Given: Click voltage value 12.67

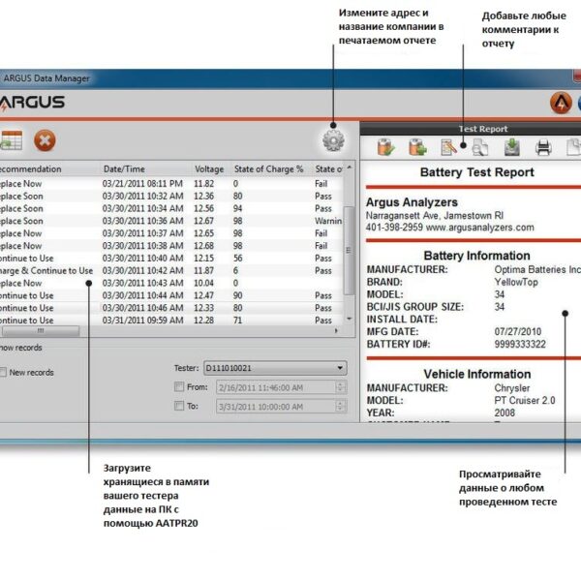Looking at the screenshot, I should coord(203,221).
